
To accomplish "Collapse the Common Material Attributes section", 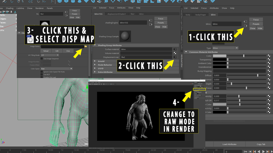I will pyautogui.click(x=186, y=52).
